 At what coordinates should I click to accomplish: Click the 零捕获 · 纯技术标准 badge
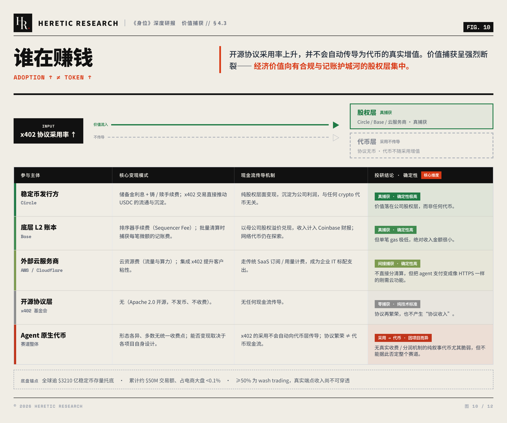pos(397,304)
